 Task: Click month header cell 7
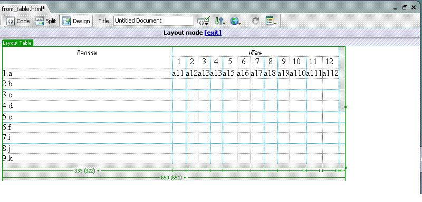[x=257, y=62]
